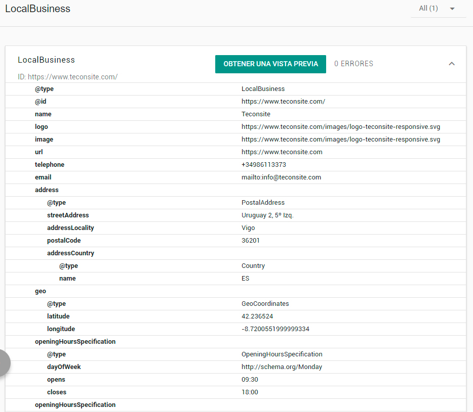The width and height of the screenshot is (473, 412).
Task: Collapse the LocalBusiness card chevron
Action: tap(452, 64)
